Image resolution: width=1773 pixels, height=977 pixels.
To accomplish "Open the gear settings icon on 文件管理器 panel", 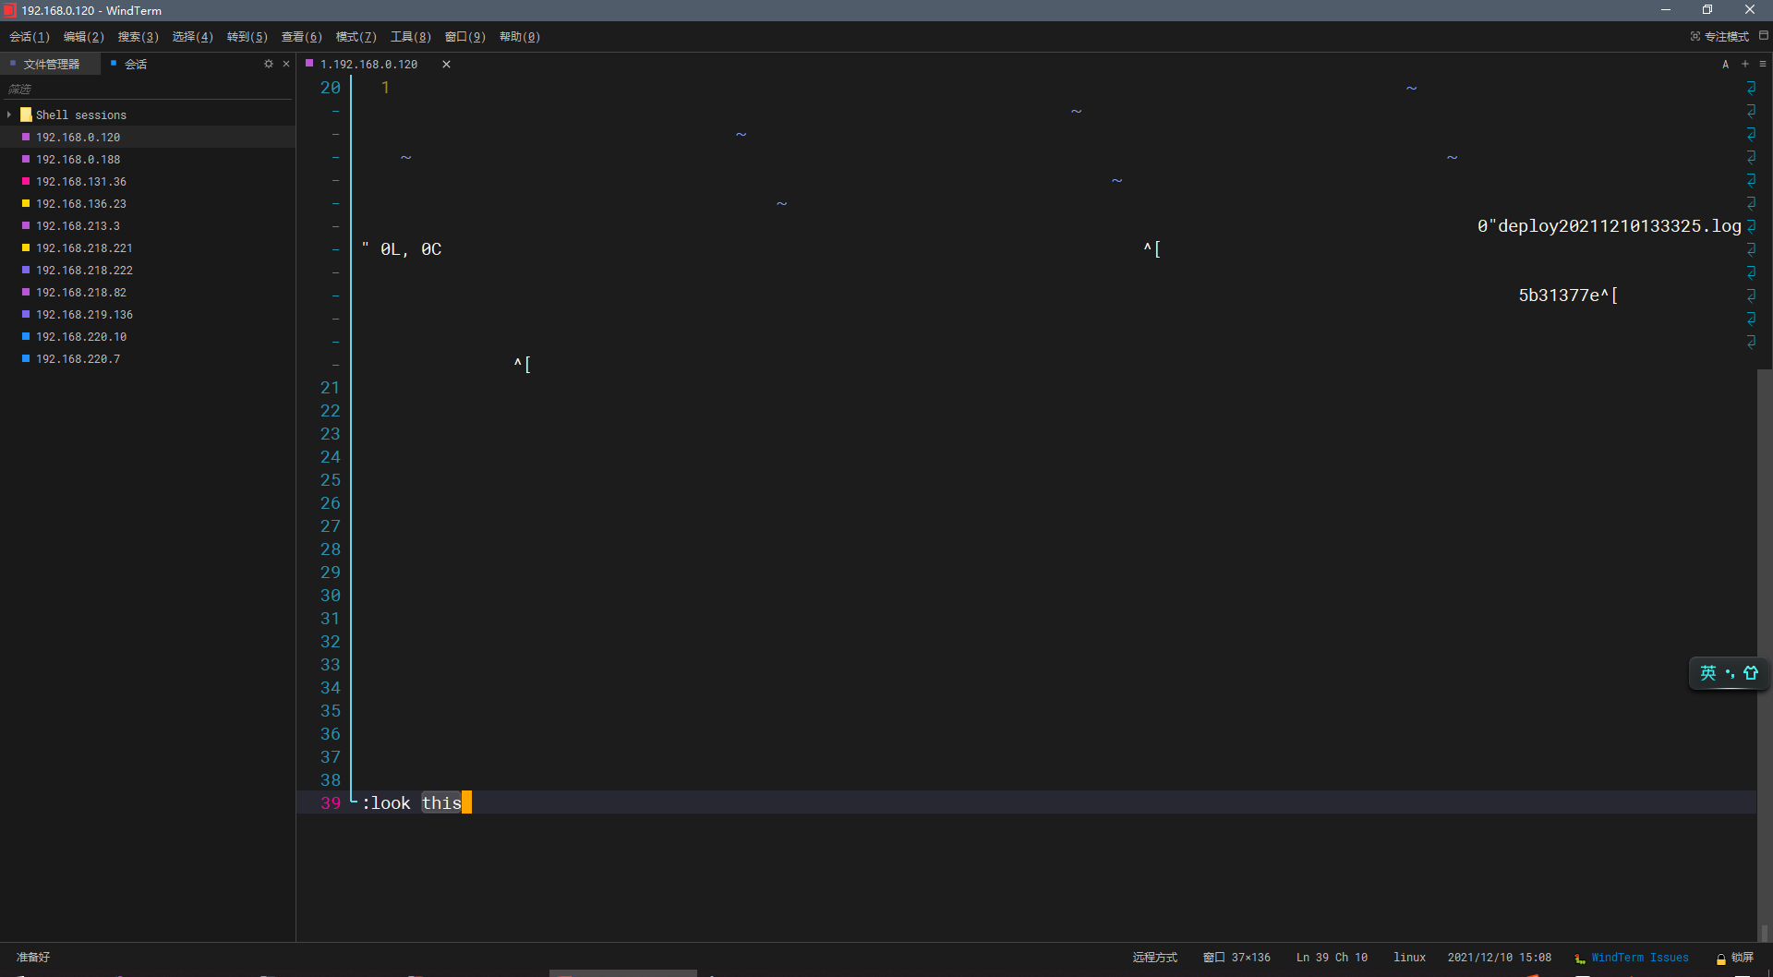I will click(x=268, y=64).
